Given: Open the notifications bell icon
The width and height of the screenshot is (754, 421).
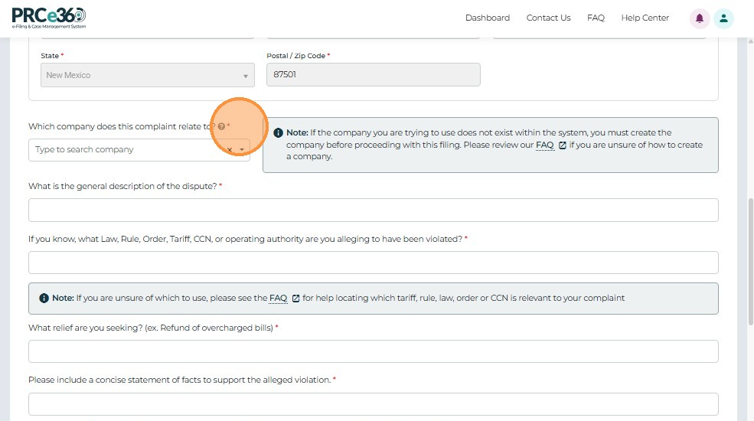Looking at the screenshot, I should [x=699, y=18].
